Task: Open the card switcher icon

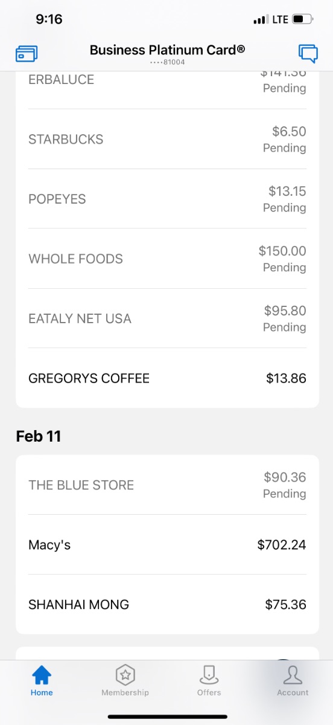Action: pyautogui.click(x=27, y=54)
